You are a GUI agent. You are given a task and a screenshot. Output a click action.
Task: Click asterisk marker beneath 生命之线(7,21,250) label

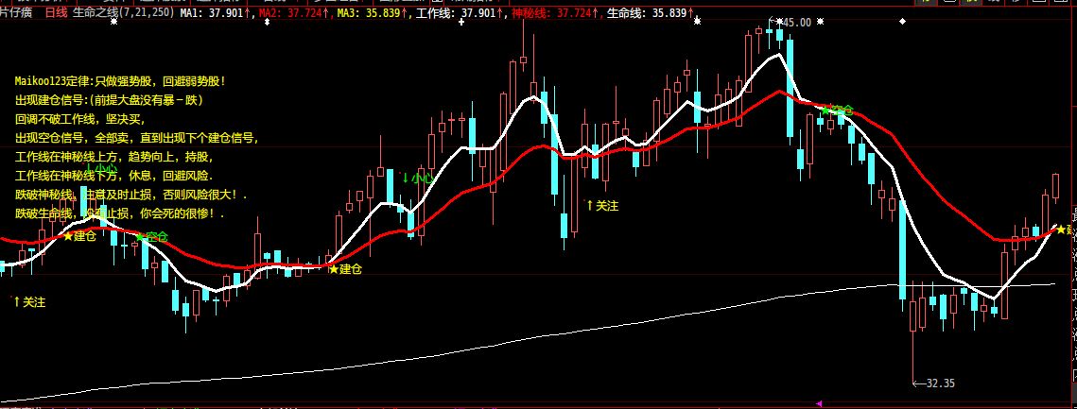coord(114,22)
